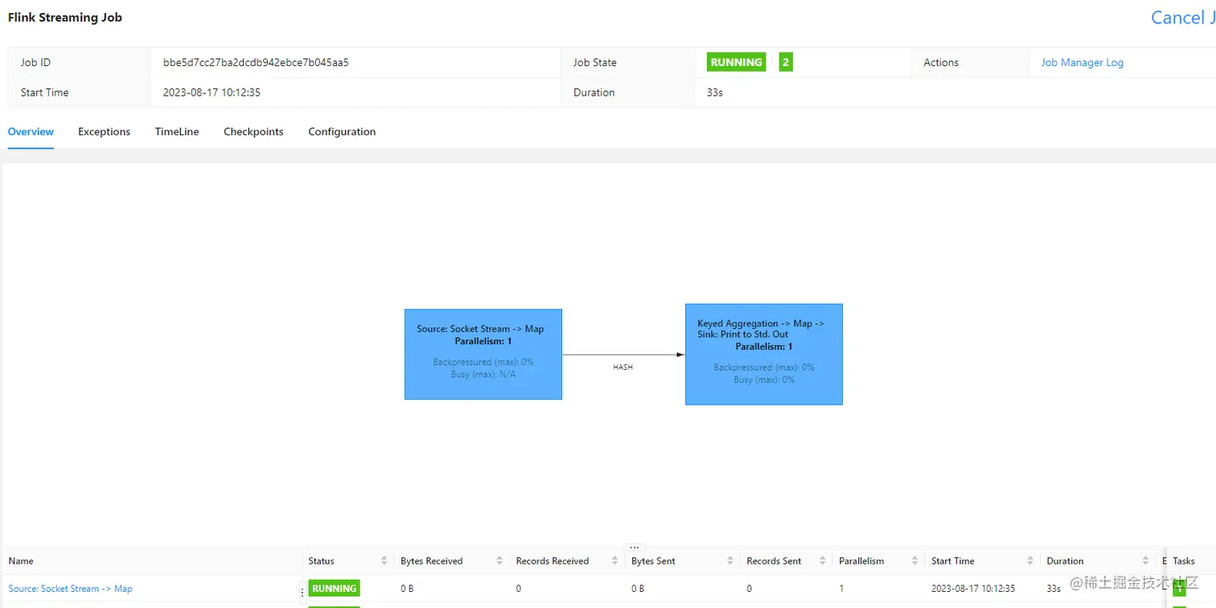Viewport: 1216px width, 608px height.
Task: Click the Start Time cell in Source row
Action: [x=973, y=589]
